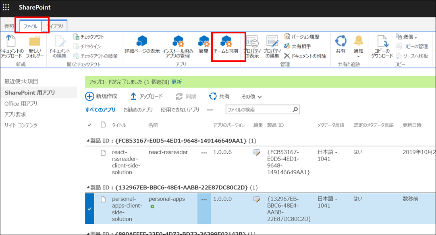Select the 使用できないアプリ view
Viewport: 436px width, 235px height.
click(x=180, y=110)
